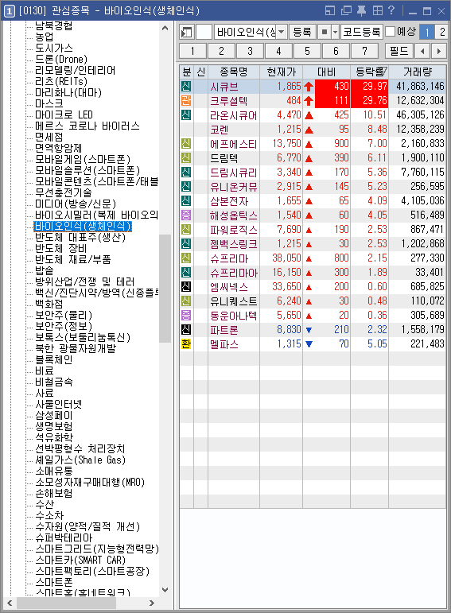Image resolution: width=451 pixels, height=613 pixels.
Task: Sort by 현재가 column header
Action: click(x=282, y=72)
